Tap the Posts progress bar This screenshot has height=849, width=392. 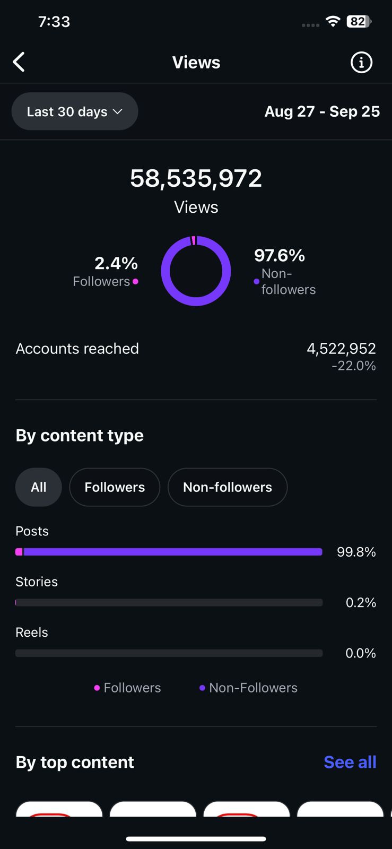click(169, 552)
